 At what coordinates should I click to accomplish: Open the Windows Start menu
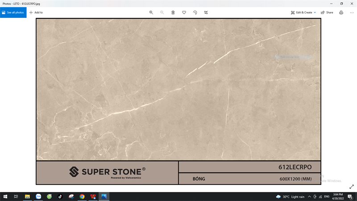coord(5,197)
